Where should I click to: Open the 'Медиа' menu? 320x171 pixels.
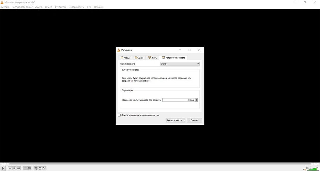click(5, 7)
